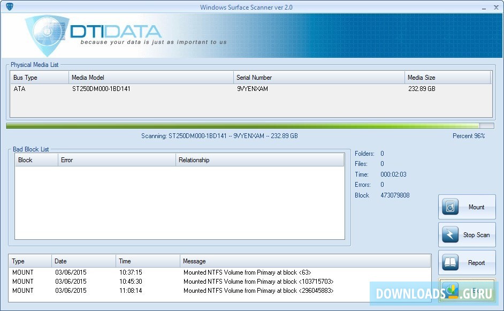Click the Relationship column header
Viewport: 504px width, 311px height.
point(259,160)
